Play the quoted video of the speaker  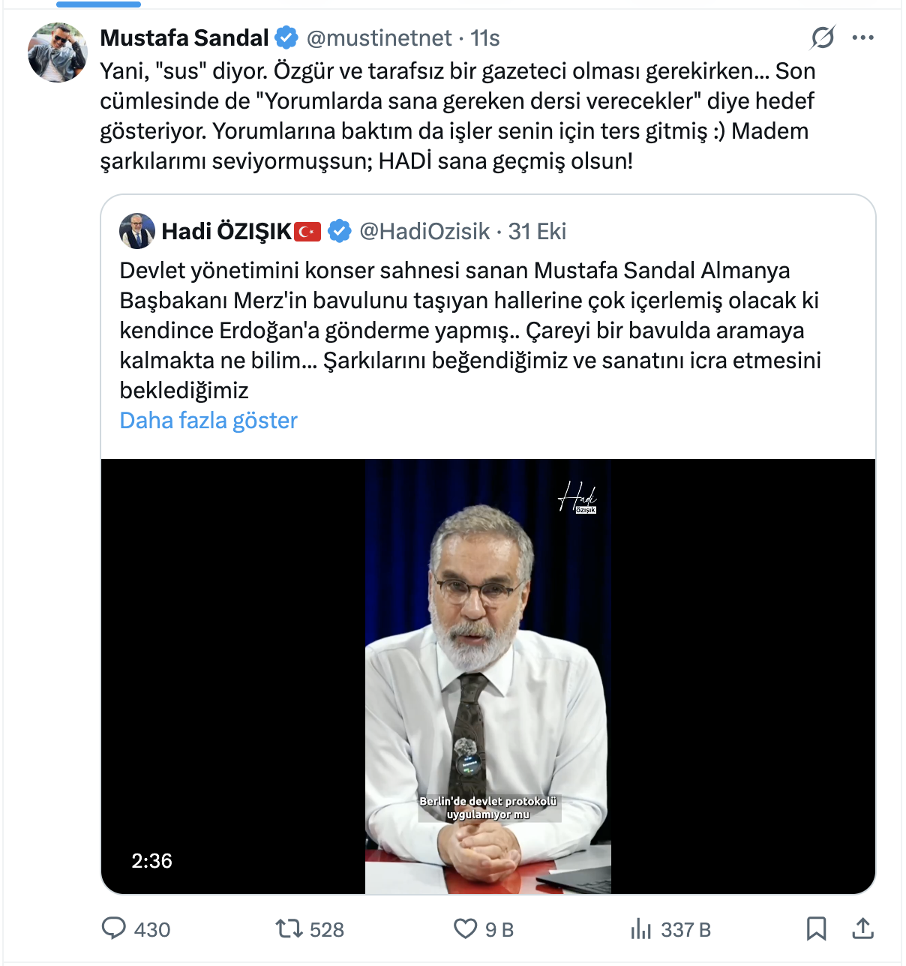pos(488,675)
